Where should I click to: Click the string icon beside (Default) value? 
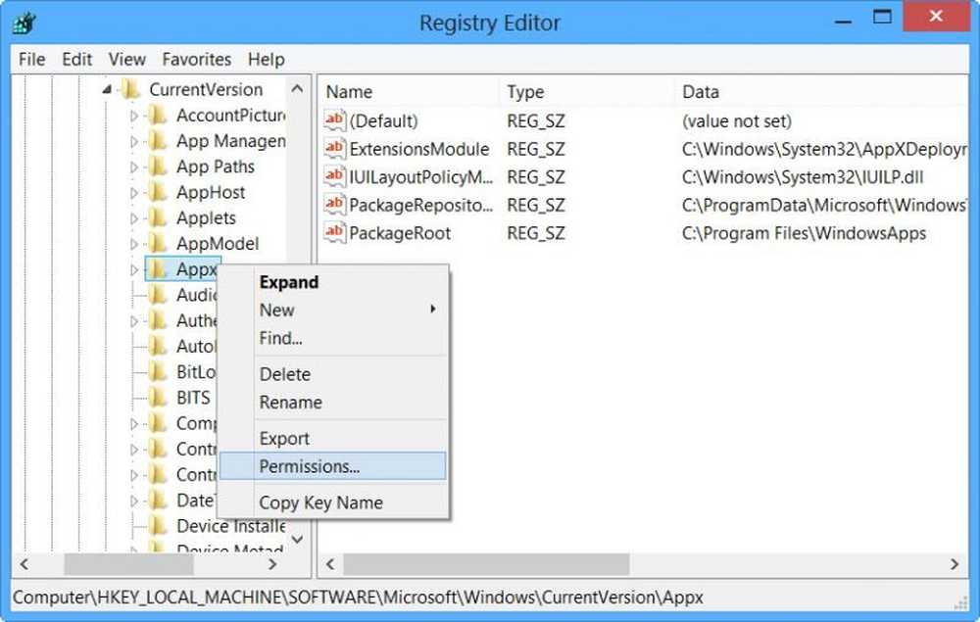pyautogui.click(x=335, y=120)
